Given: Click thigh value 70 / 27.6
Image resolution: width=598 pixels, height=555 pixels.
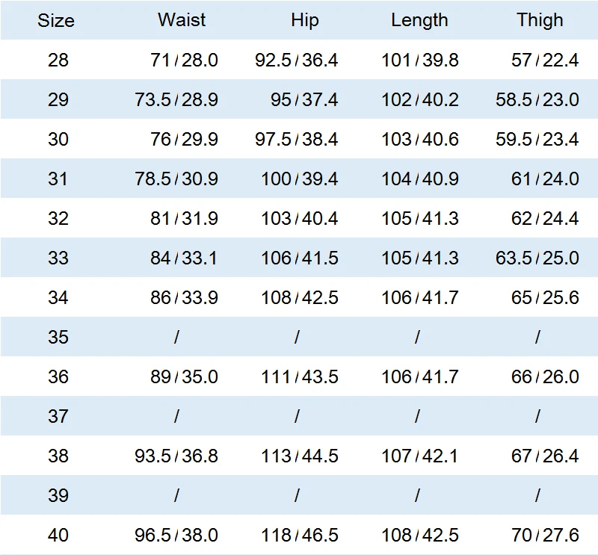Looking at the screenshot, I should [545, 535].
